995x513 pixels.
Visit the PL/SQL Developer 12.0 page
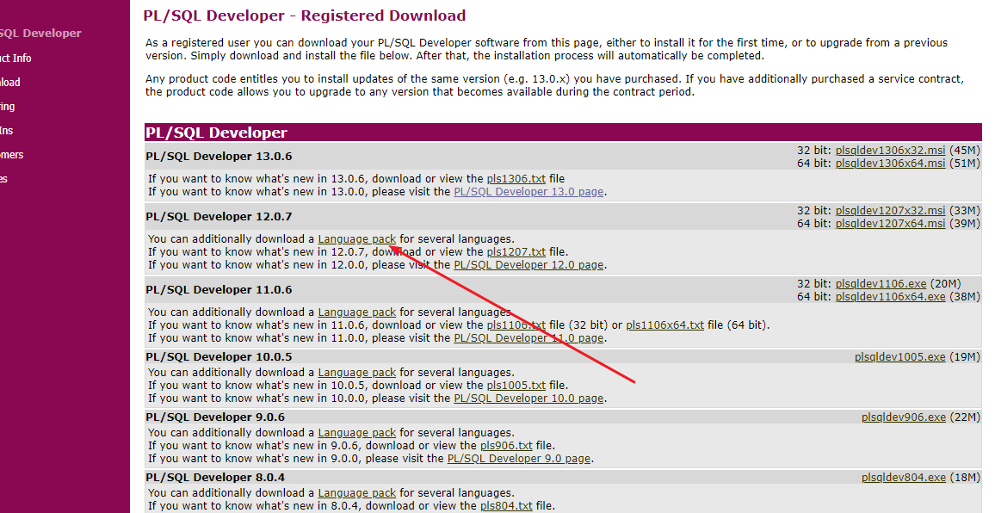tap(528, 265)
